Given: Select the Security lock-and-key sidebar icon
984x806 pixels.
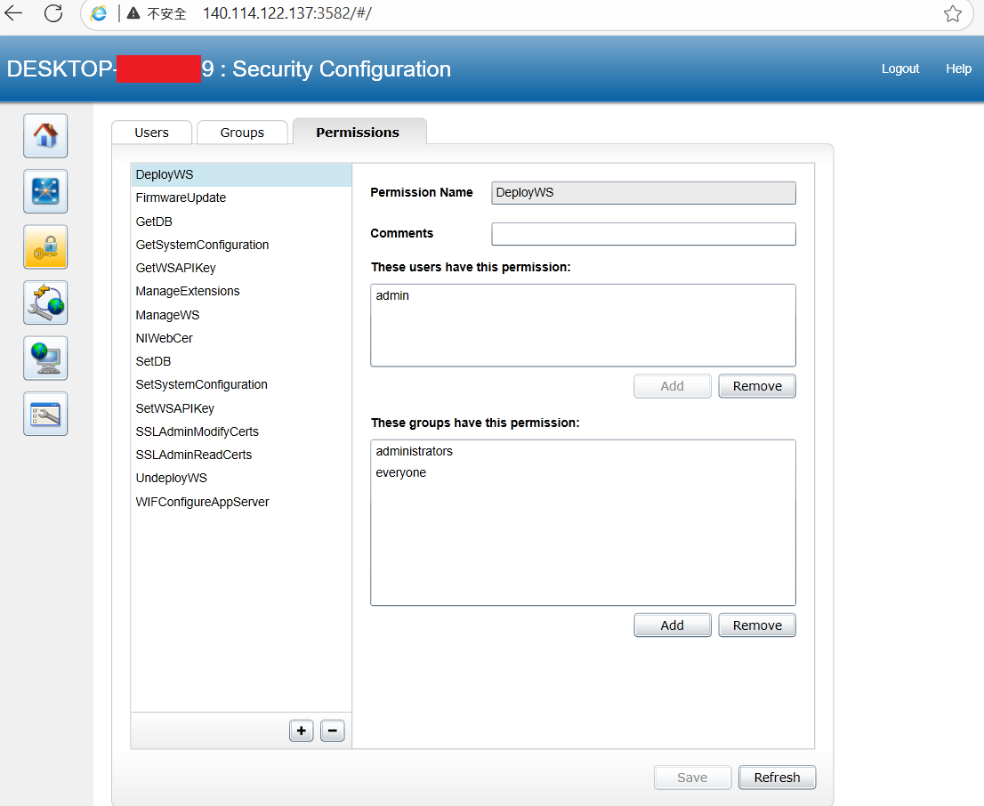Looking at the screenshot, I should tap(45, 247).
